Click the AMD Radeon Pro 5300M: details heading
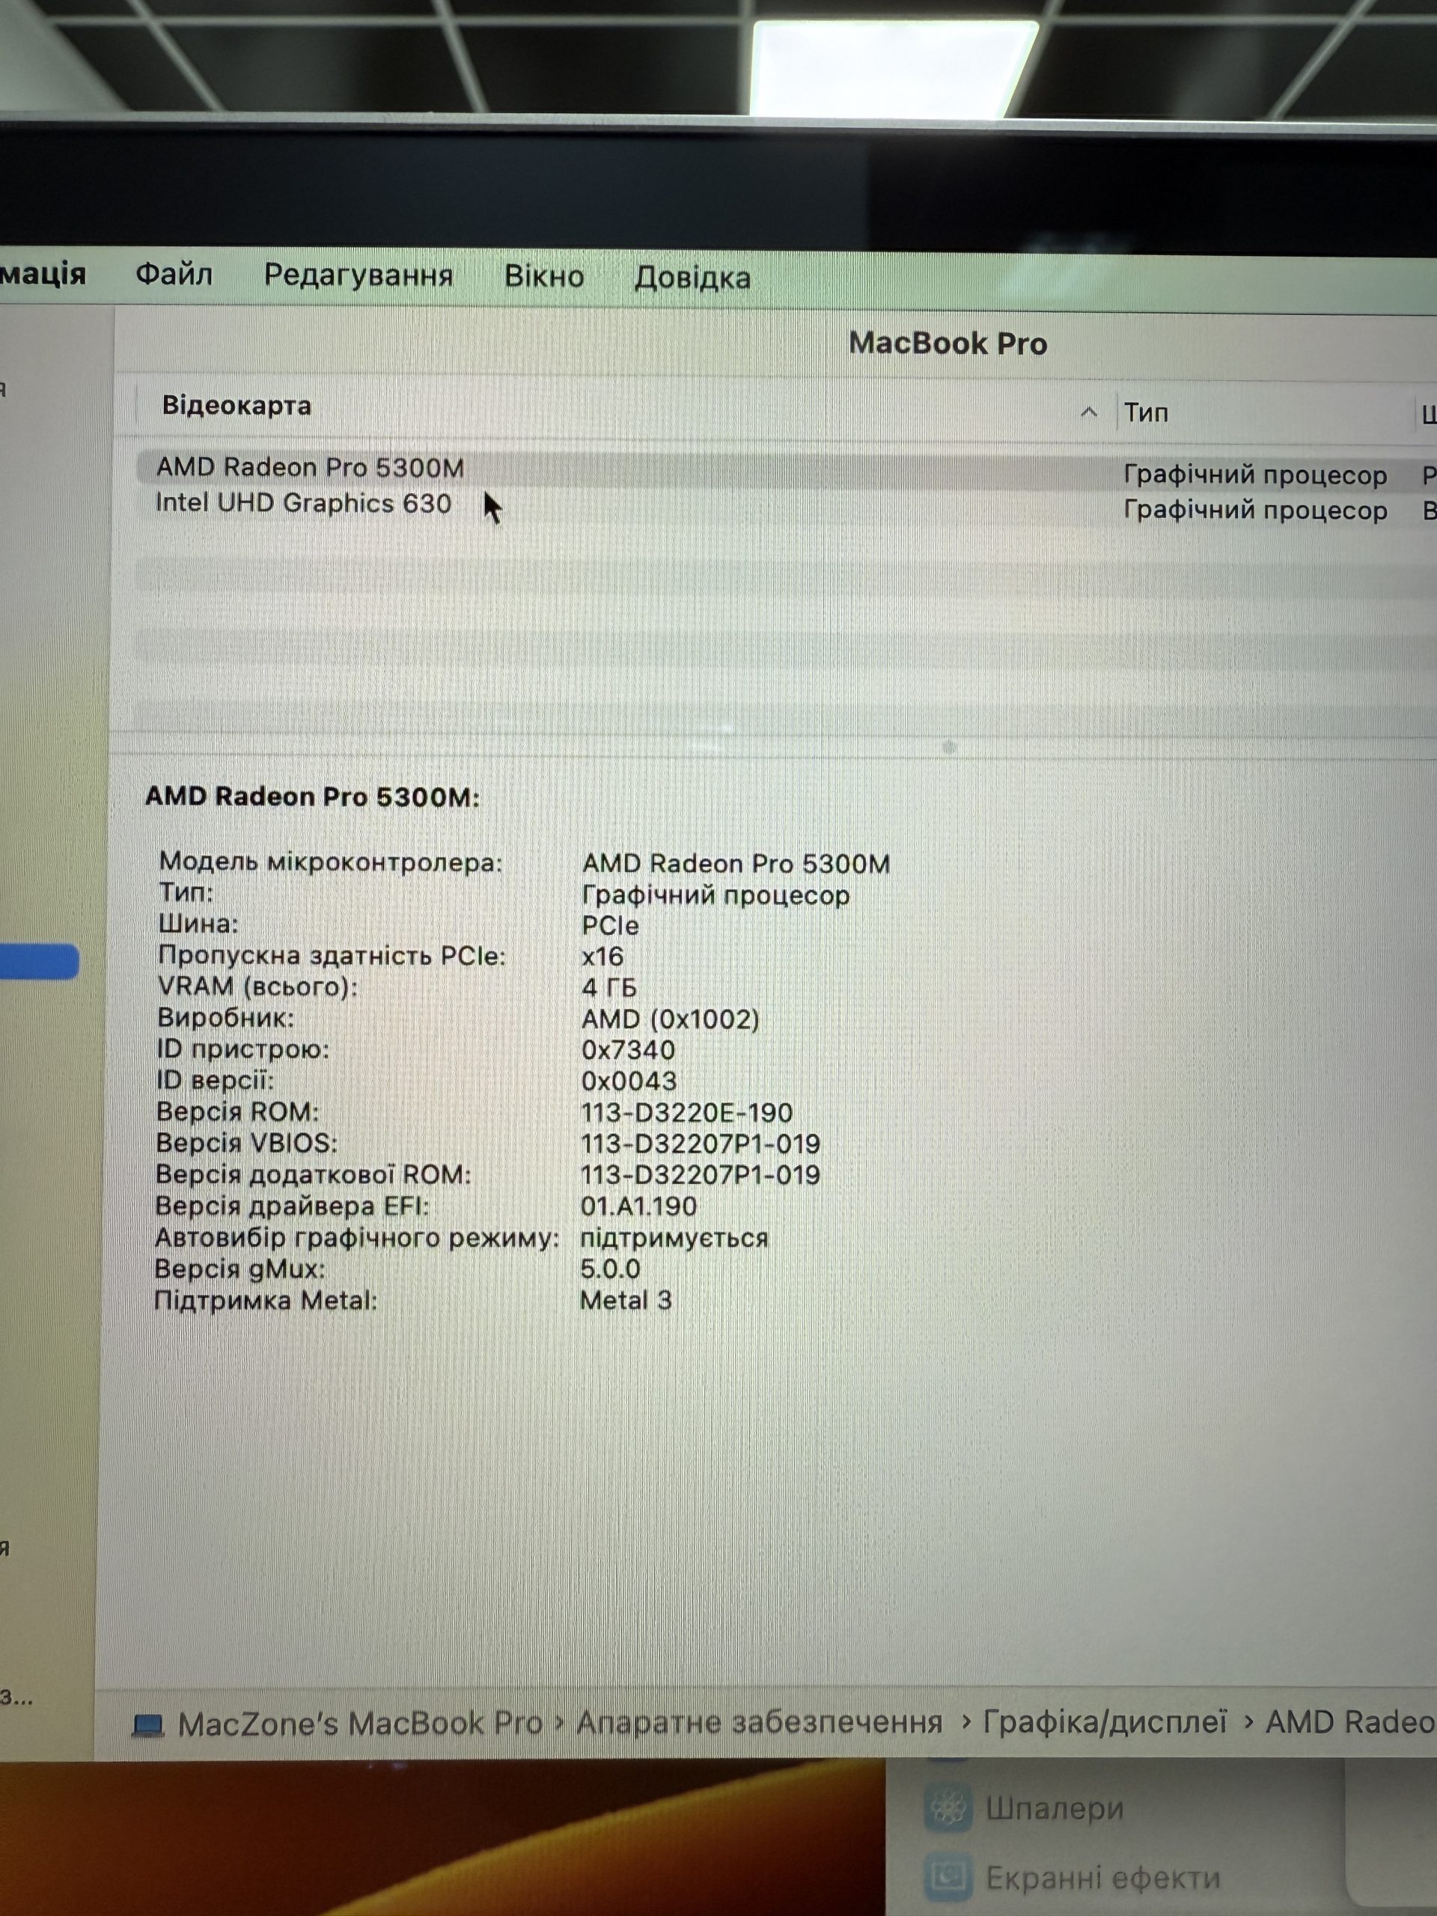 312,796
